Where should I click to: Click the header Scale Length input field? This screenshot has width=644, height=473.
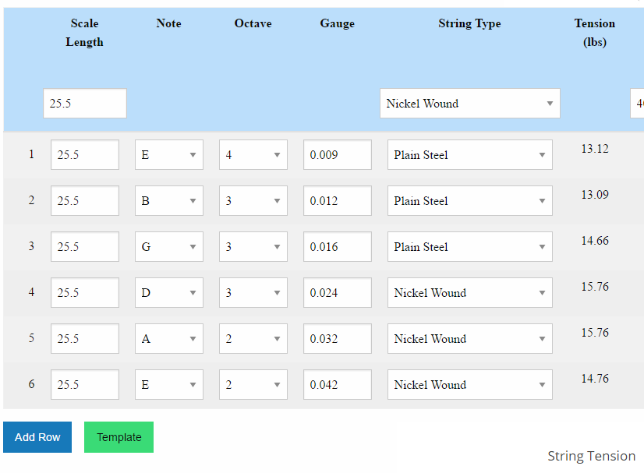tap(84, 104)
